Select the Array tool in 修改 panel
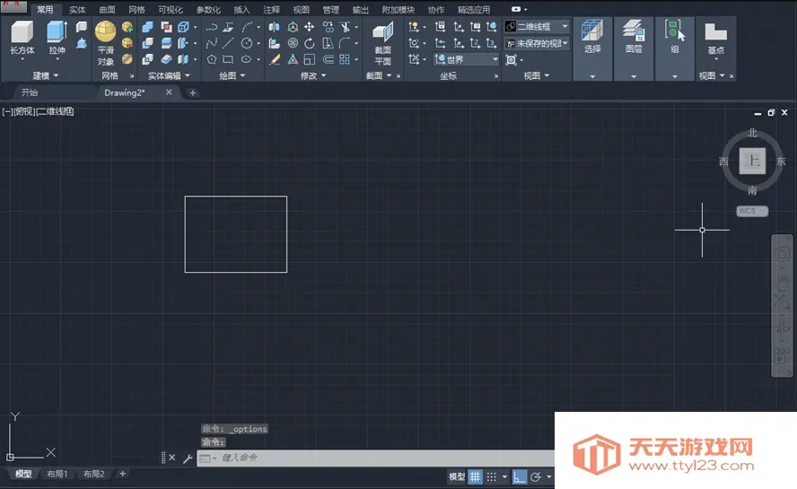The image size is (797, 489). pos(345,59)
